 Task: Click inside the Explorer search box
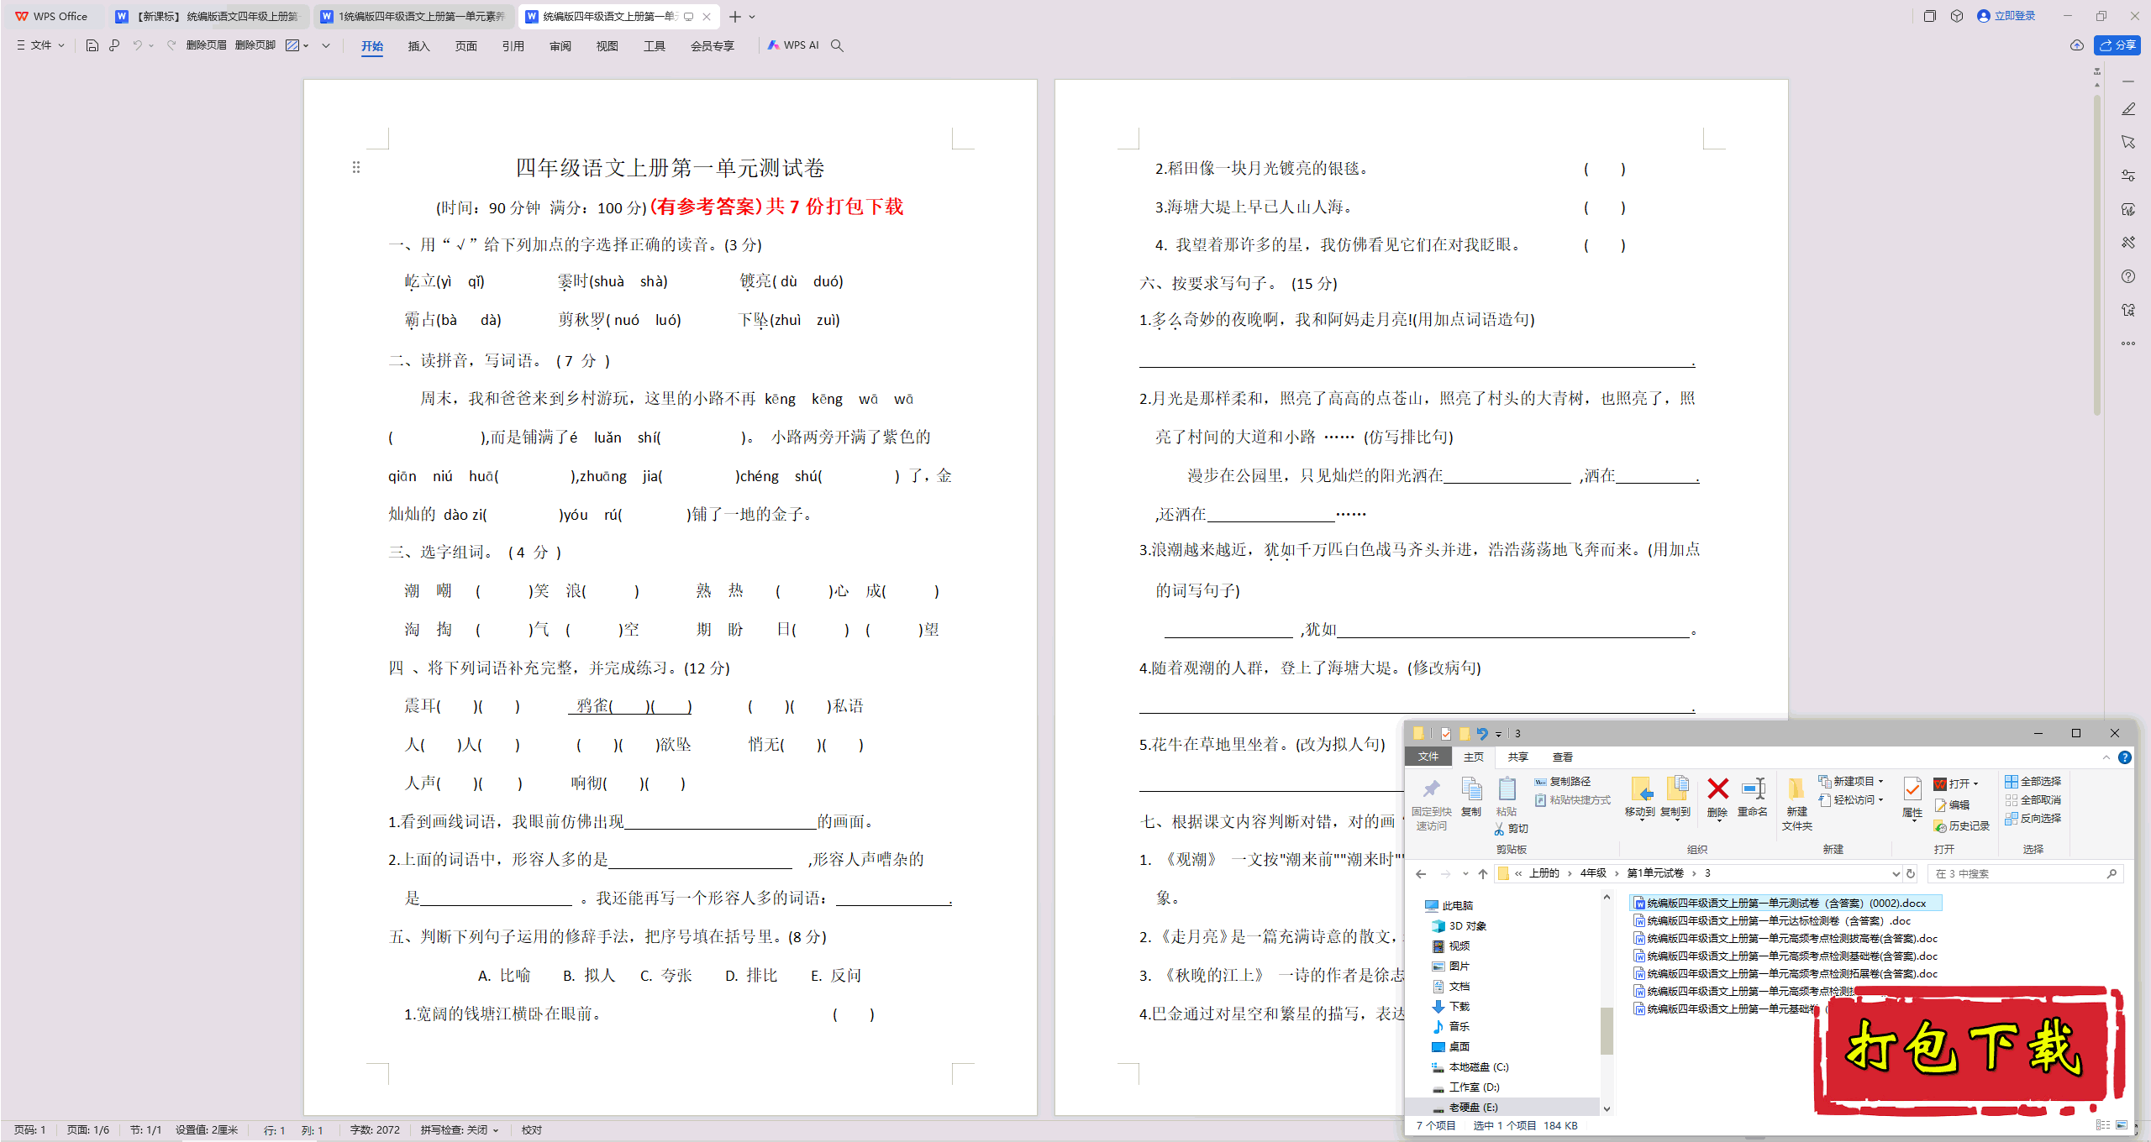coord(2025,873)
